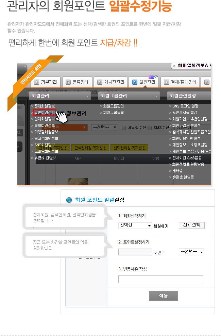Expand the --선택-- dropdown next to 포인트
The image size is (221, 336).
(x=191, y=252)
